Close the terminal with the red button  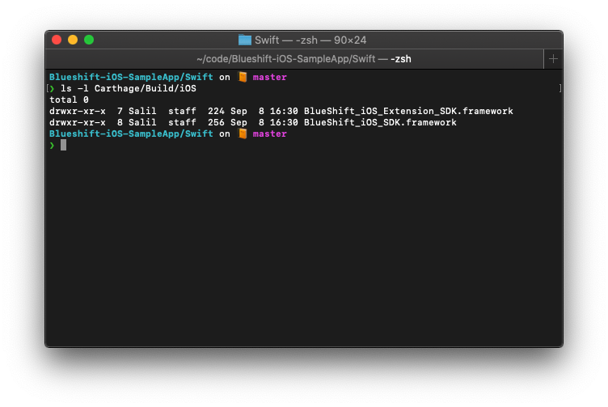tap(57, 40)
